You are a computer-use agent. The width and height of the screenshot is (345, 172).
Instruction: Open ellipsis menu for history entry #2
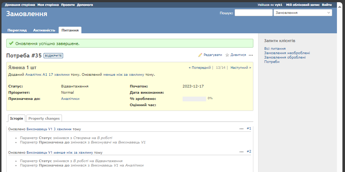(x=241, y=152)
